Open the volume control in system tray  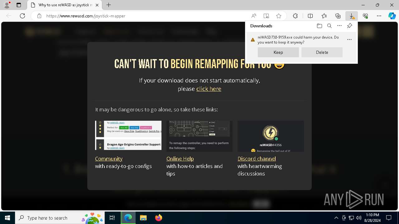359,218
